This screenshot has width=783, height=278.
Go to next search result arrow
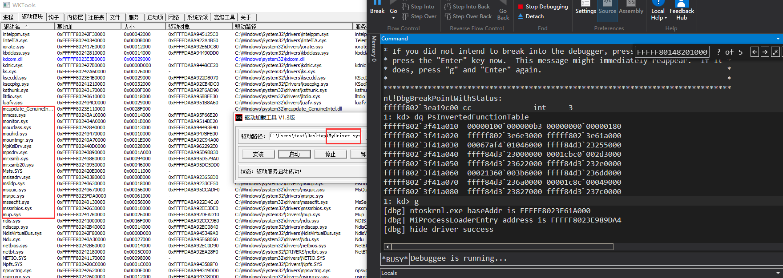click(x=765, y=52)
